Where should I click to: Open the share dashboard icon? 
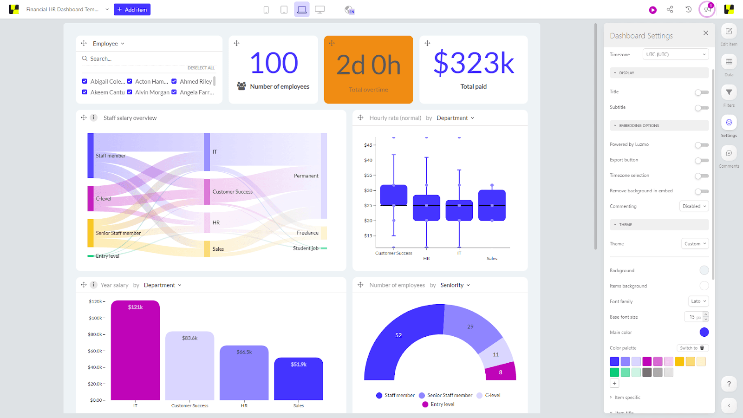point(670,9)
